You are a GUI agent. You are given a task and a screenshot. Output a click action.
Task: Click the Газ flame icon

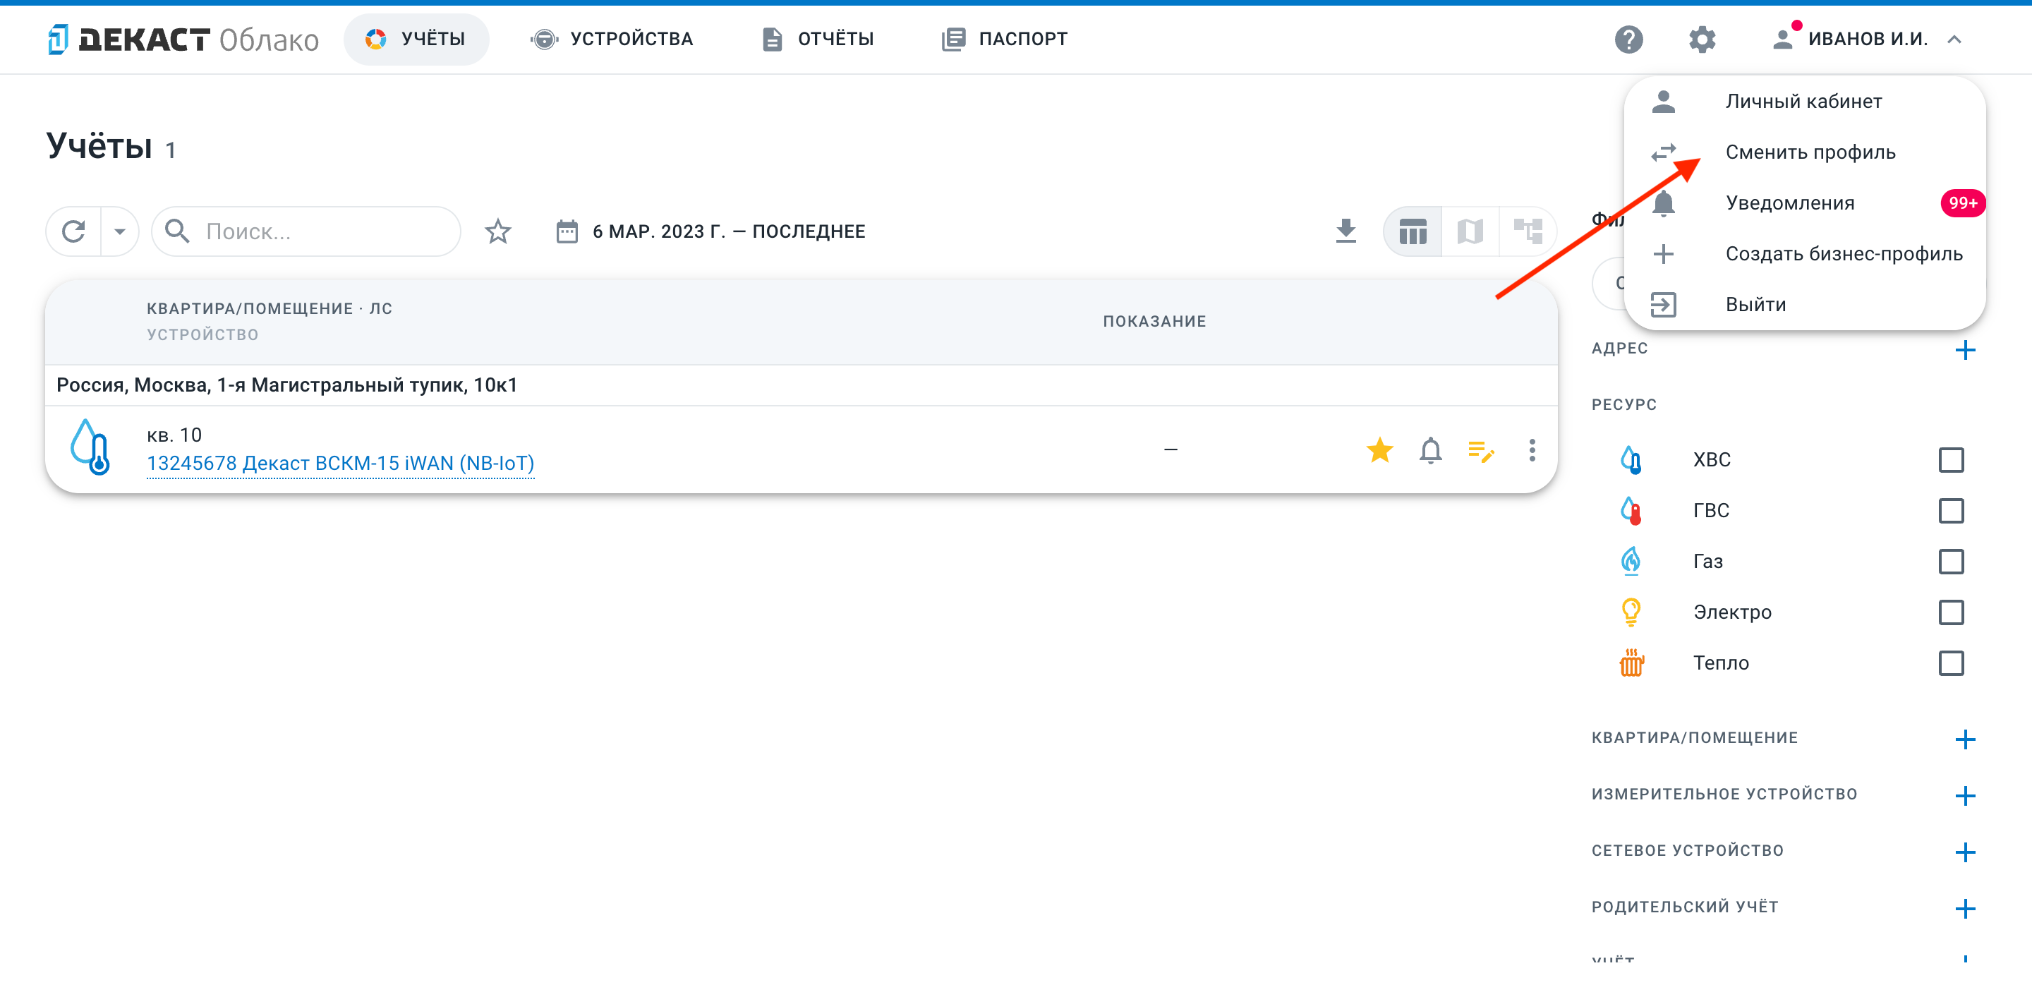tap(1631, 561)
